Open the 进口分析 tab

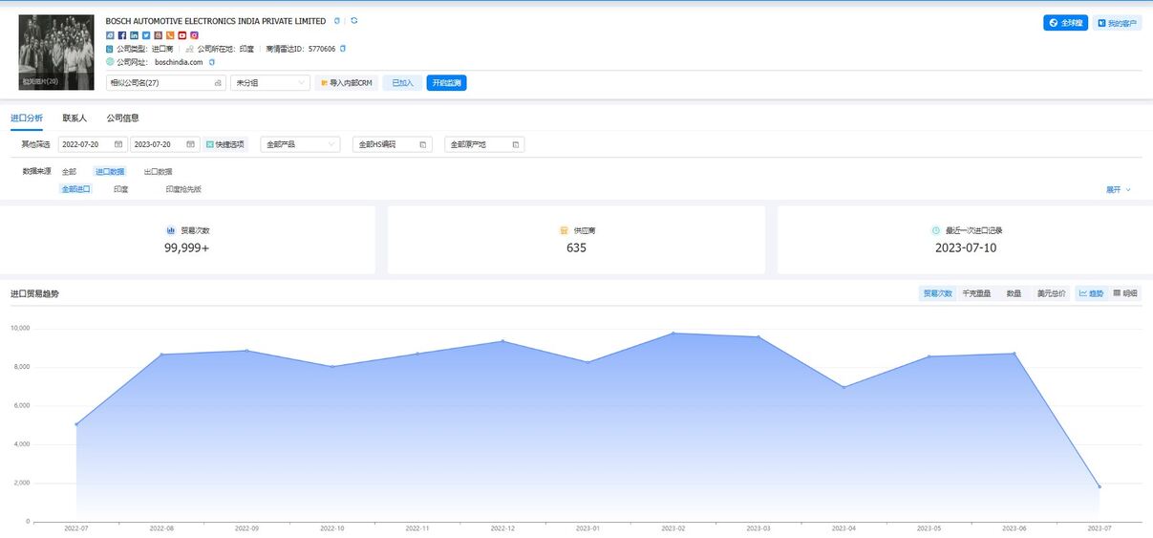pyautogui.click(x=27, y=118)
